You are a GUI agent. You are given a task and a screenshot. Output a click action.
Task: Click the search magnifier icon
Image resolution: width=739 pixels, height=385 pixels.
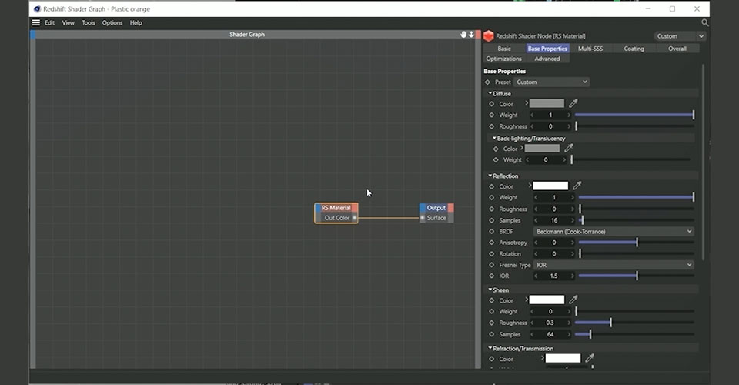click(x=705, y=22)
